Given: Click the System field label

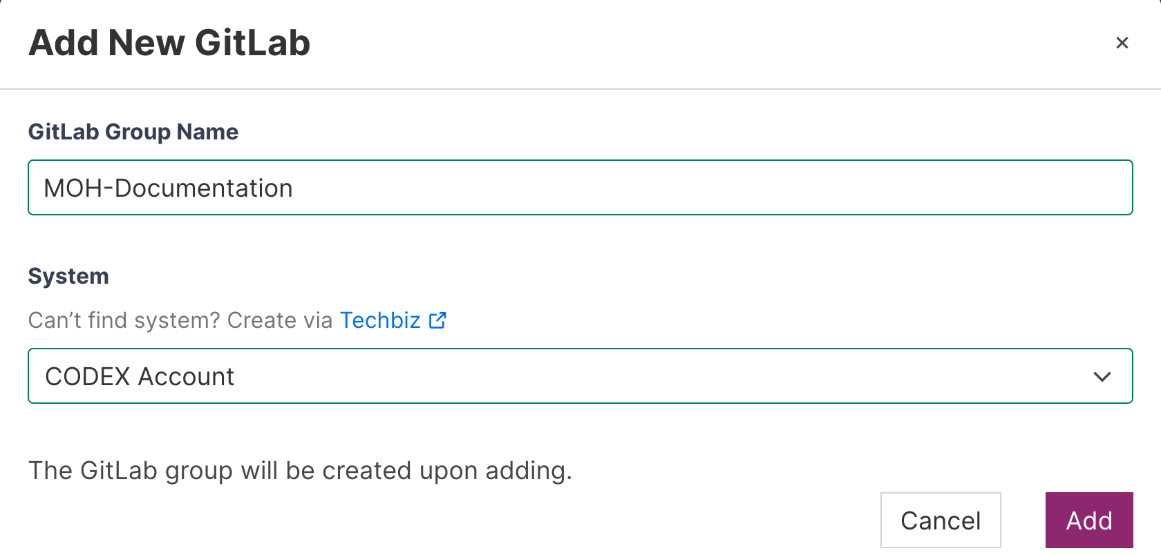Looking at the screenshot, I should point(68,276).
